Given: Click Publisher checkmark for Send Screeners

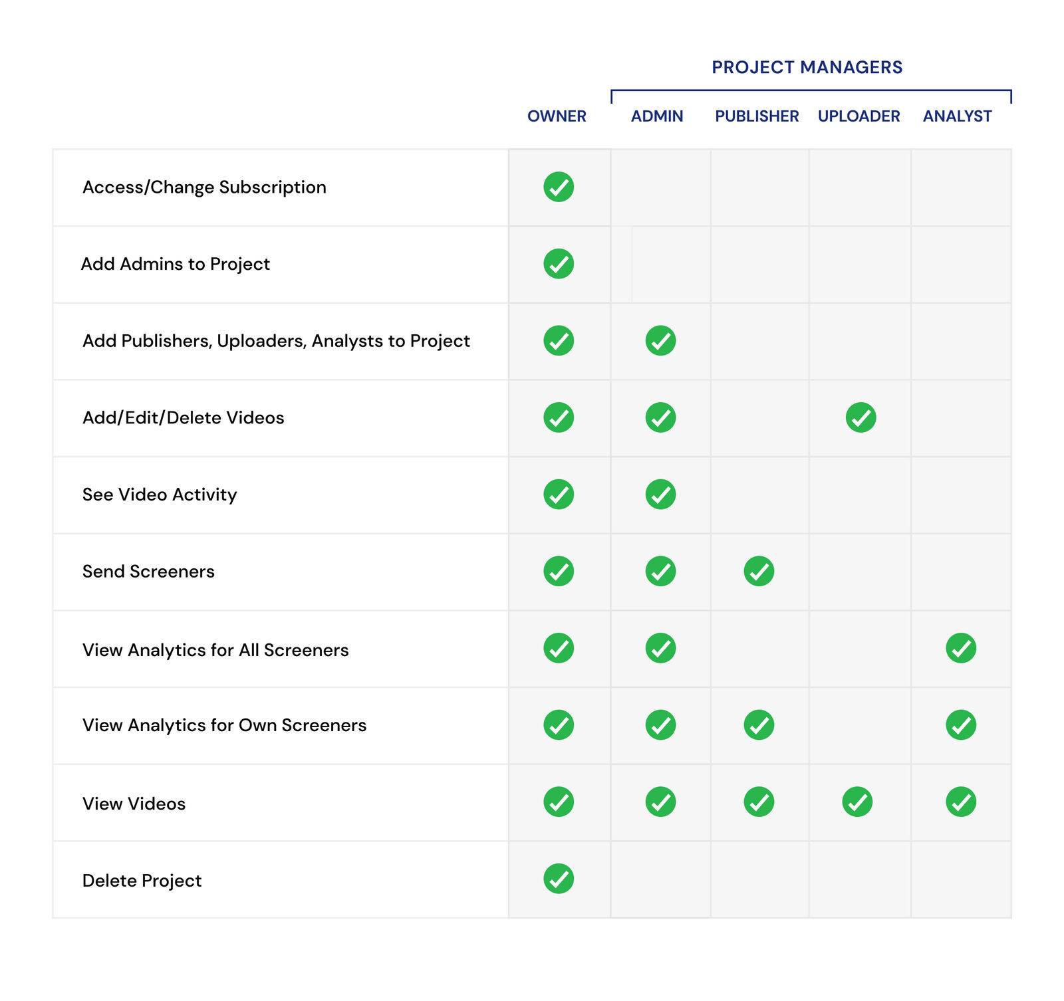Looking at the screenshot, I should click(759, 571).
